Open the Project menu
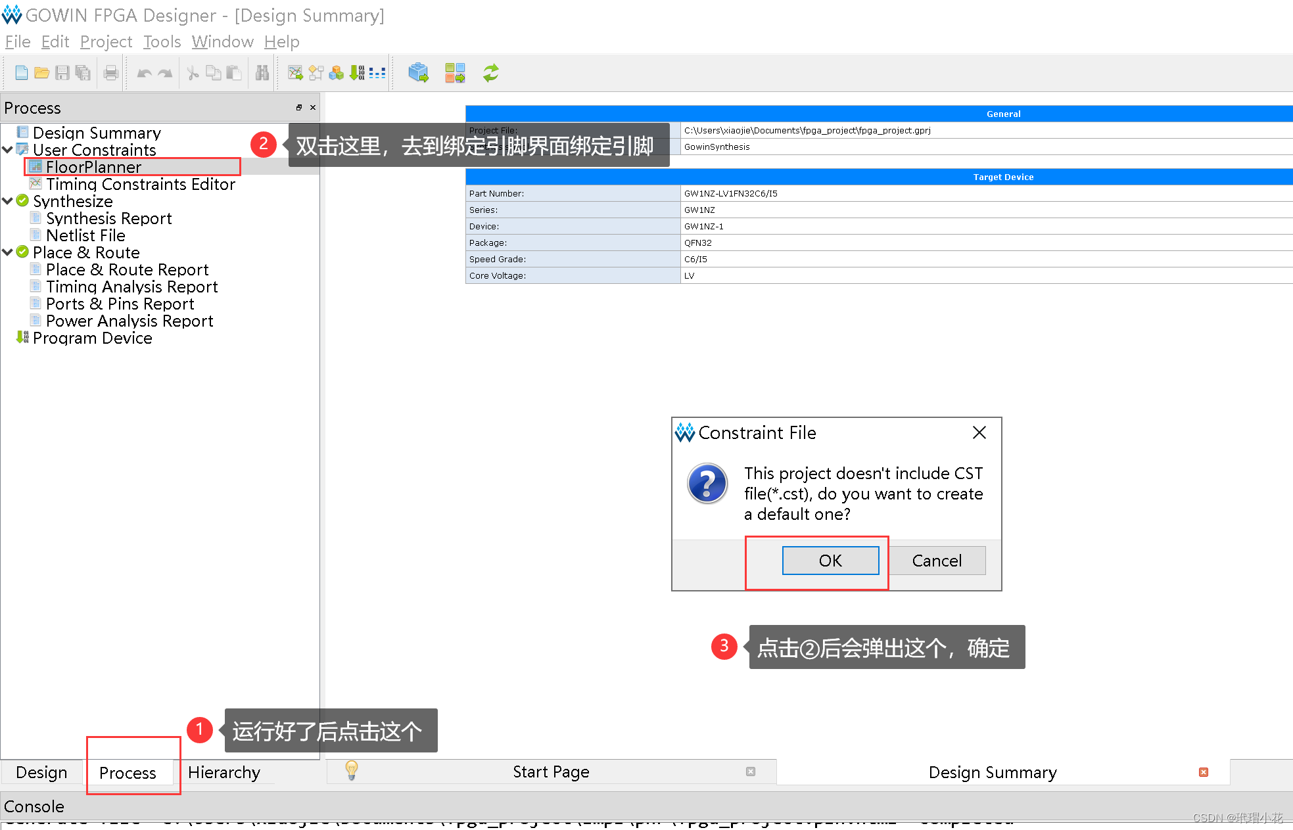Viewport: 1293px width, 830px height. point(106,42)
